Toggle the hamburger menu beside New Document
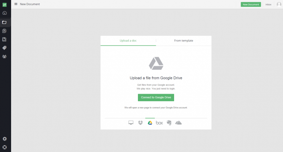This screenshot has height=152, width=283. pyautogui.click(x=16, y=4)
